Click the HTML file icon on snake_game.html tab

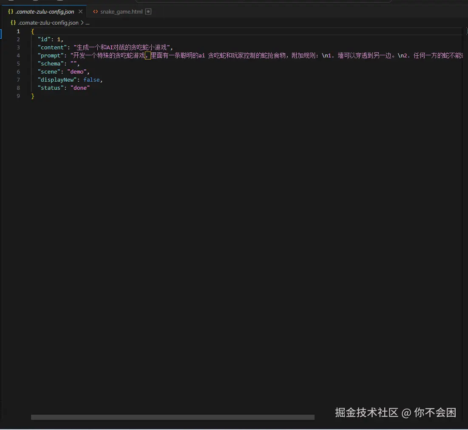[x=96, y=11]
